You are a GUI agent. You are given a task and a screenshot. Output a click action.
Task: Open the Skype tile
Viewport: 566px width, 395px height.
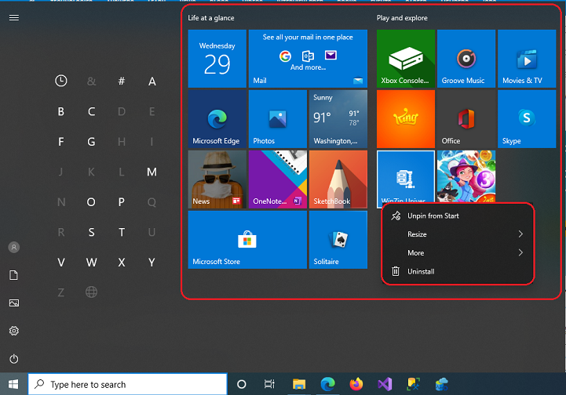coord(527,119)
